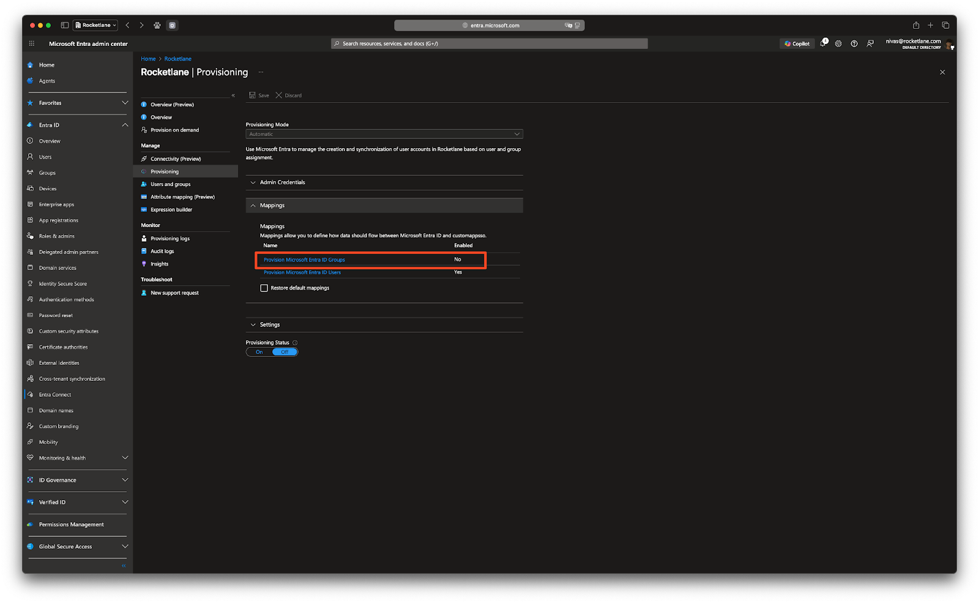The image size is (979, 603).
Task: Show the tab overview icon
Action: pyautogui.click(x=945, y=25)
